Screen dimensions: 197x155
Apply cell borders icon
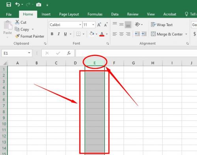78,34
